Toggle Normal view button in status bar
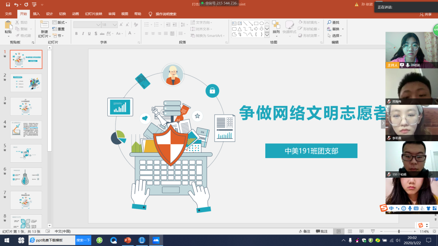This screenshot has height=246, width=438. 338,232
